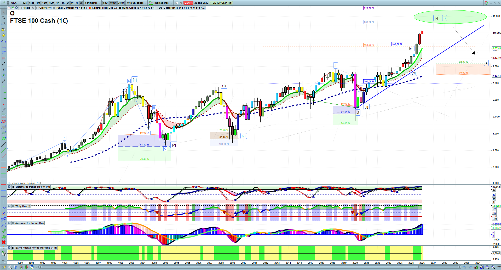Toggle the DS_CotasHist indicator checkbox

tap(157, 8)
